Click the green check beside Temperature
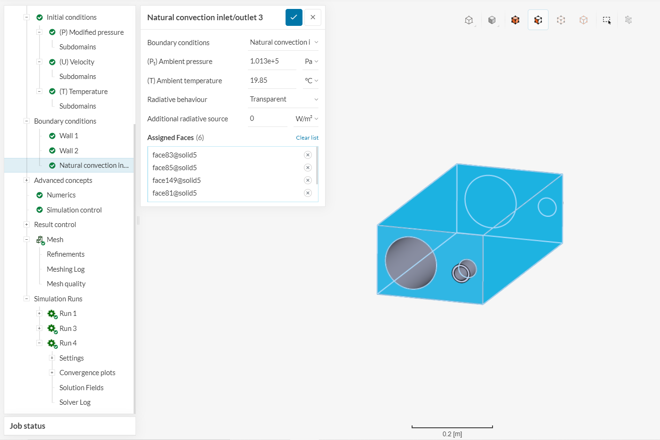 point(52,92)
